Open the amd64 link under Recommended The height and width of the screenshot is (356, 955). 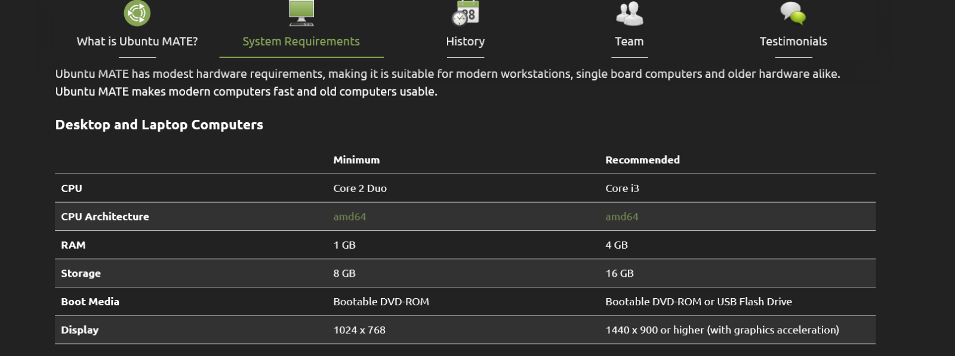click(x=621, y=216)
